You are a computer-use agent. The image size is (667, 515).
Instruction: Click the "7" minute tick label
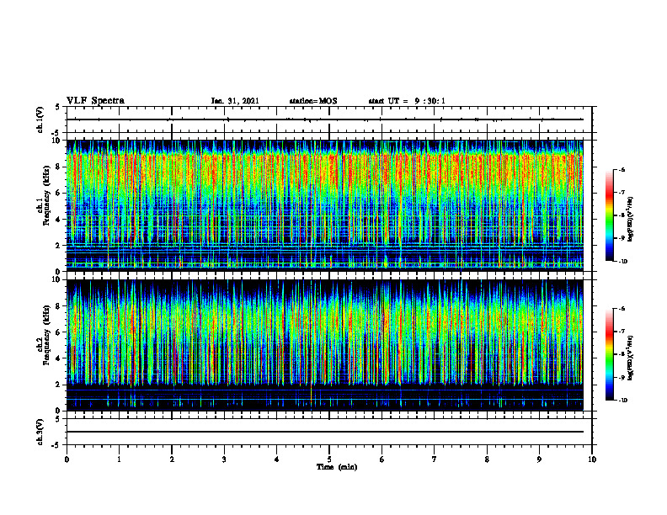435,459
